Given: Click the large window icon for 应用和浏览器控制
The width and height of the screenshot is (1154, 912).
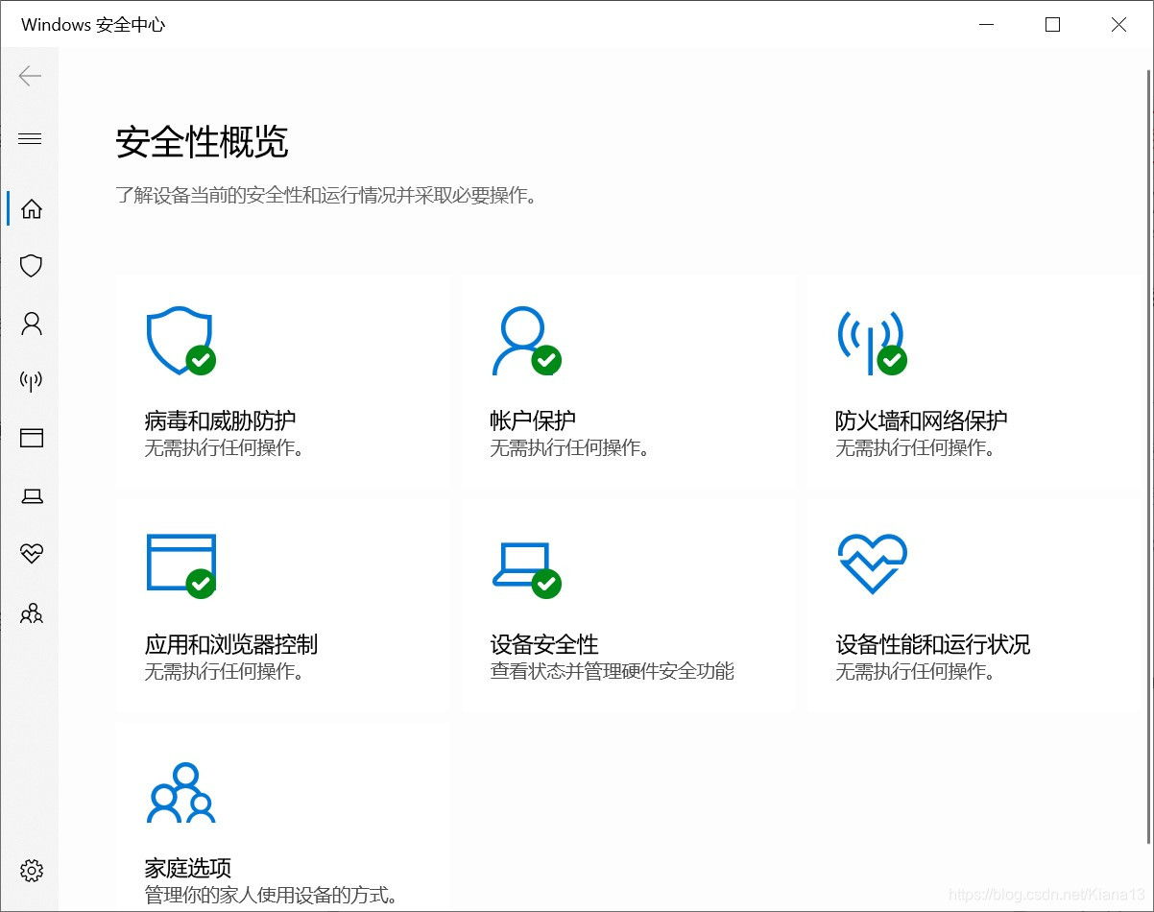Looking at the screenshot, I should [180, 566].
